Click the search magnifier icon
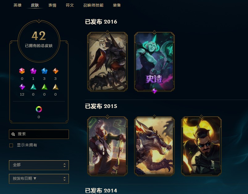Image resolution: width=248 pixels, height=194 pixels. point(13,134)
